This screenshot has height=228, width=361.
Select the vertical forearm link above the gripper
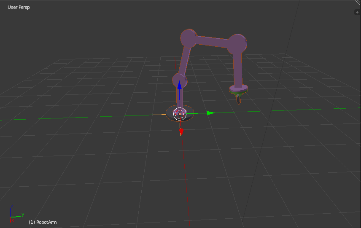(238, 70)
